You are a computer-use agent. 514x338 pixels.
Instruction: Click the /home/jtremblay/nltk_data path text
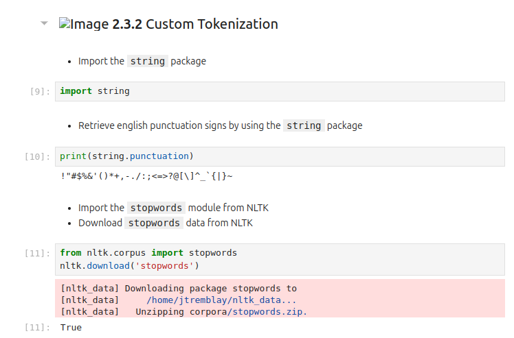pos(221,300)
